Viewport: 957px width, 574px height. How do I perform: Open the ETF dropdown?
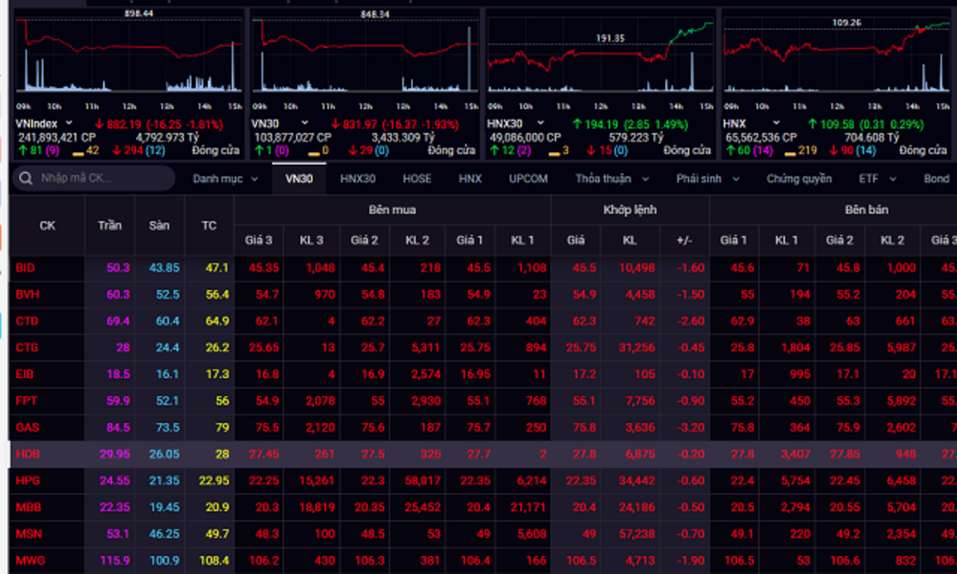[878, 179]
